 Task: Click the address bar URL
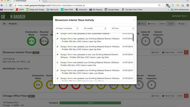[x=51, y=5]
